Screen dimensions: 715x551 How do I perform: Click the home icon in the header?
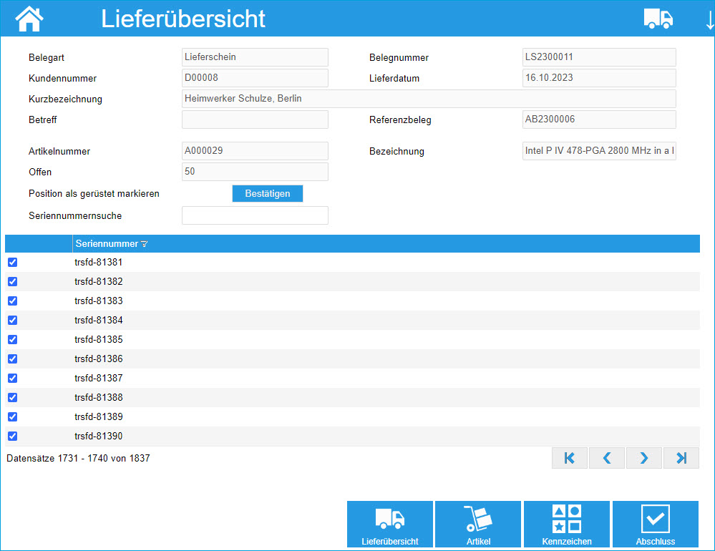pos(28,18)
